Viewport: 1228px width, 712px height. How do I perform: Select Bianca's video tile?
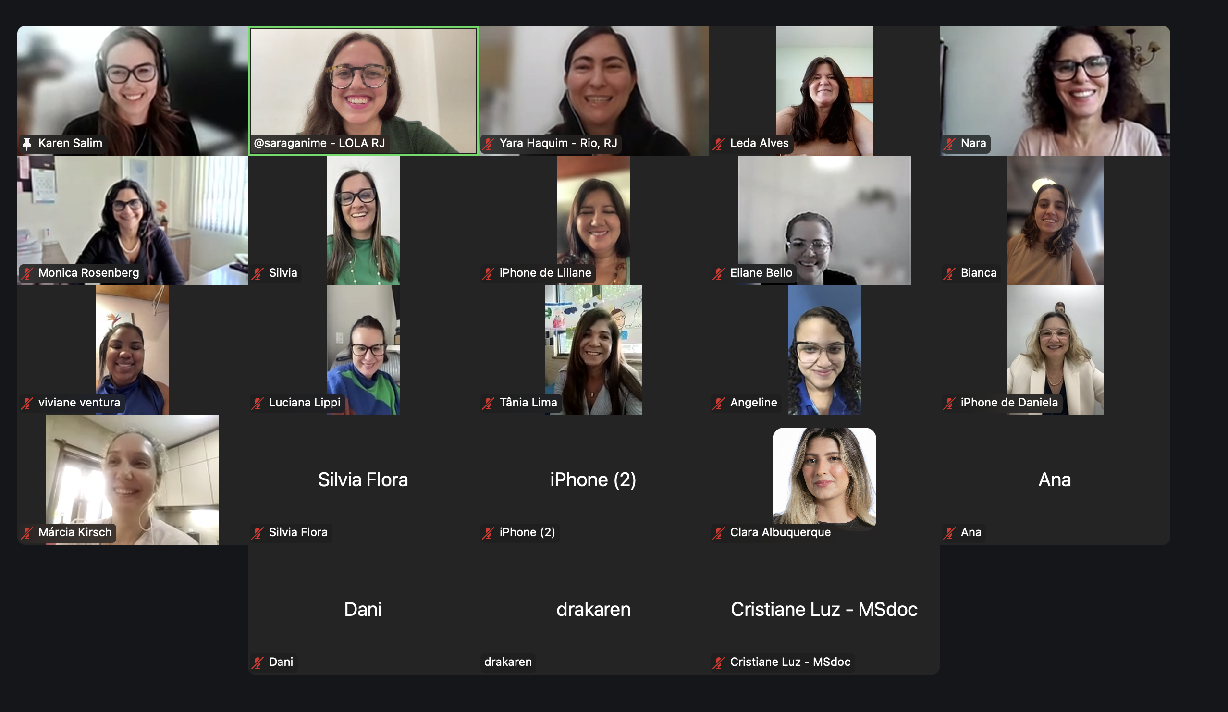point(1055,220)
